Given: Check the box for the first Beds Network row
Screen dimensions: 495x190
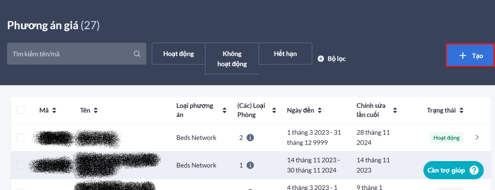Looking at the screenshot, I should click(x=20, y=138).
